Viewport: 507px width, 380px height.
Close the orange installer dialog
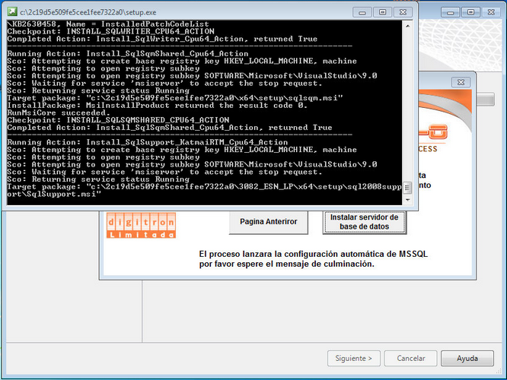pos(461,82)
